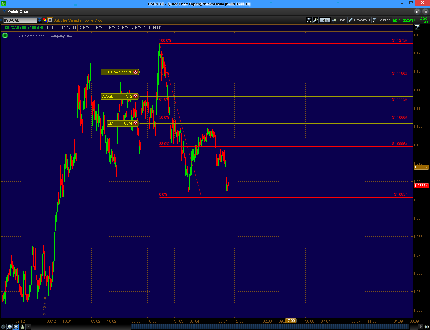Open the chart Style menu
Screen dimensions: 430x330
click(339, 20)
